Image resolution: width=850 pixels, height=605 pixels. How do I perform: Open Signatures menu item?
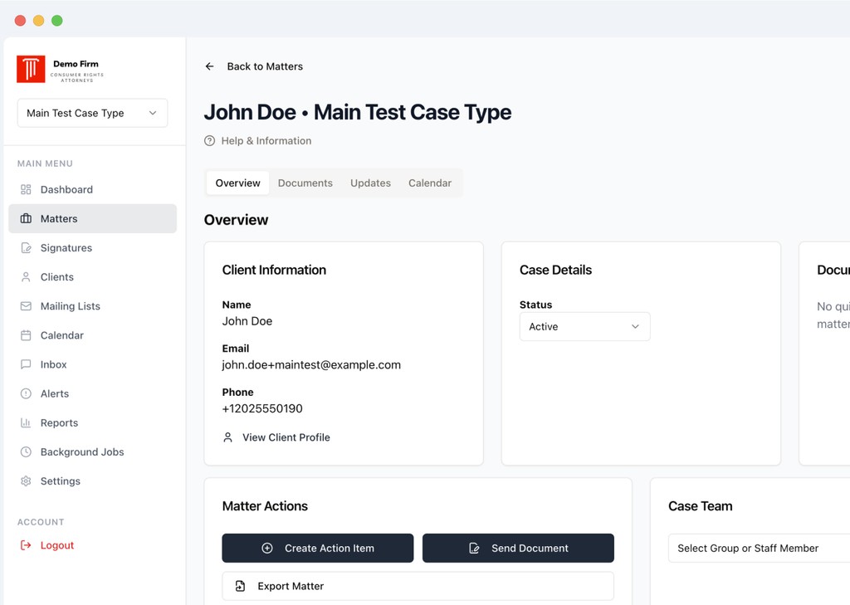(x=93, y=248)
